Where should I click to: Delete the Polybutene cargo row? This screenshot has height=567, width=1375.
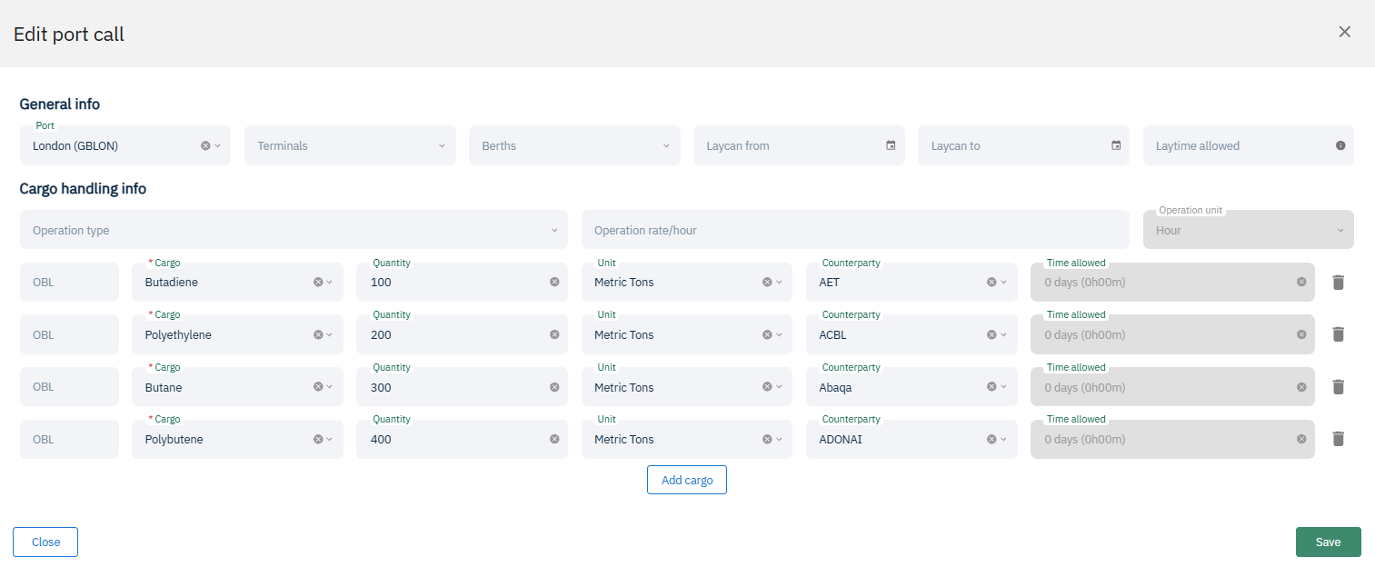(1338, 439)
